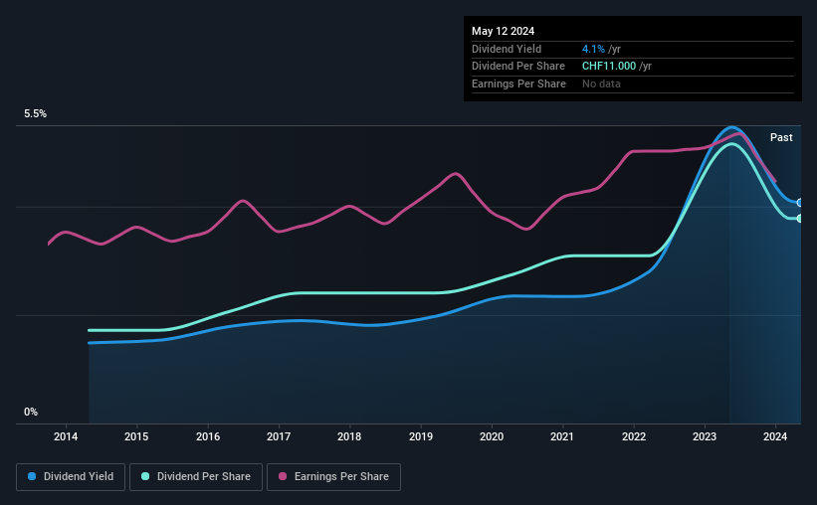The height and width of the screenshot is (505, 817).
Task: Click the May 12 2024 tooltip date
Action: tap(503, 31)
